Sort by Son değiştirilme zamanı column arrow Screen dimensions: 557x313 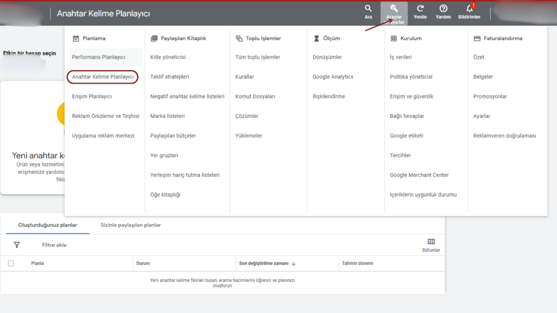(294, 264)
